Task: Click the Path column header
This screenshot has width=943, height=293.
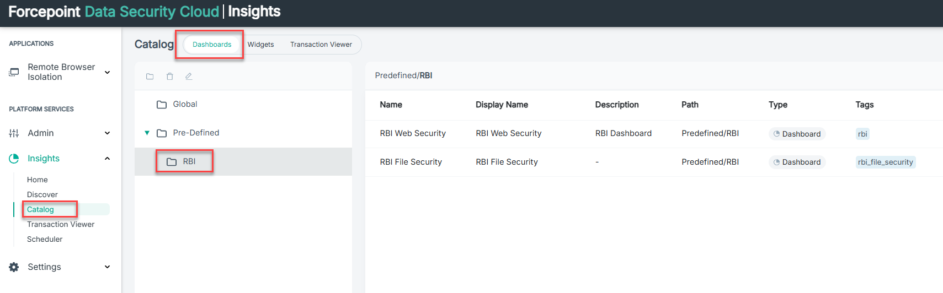Action: coord(690,105)
